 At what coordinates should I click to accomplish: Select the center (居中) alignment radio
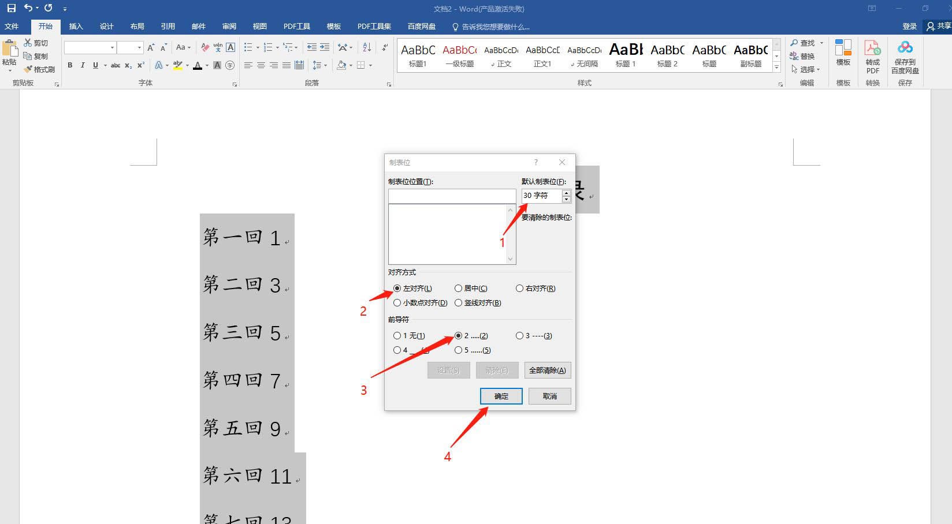(458, 289)
